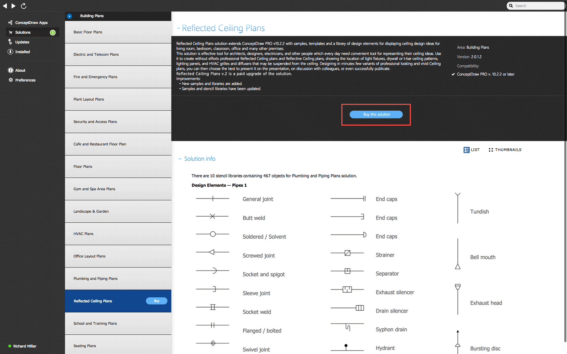Collapse the Building Plans category dropdown
Viewport: 567px width, 354px height.
tap(69, 16)
